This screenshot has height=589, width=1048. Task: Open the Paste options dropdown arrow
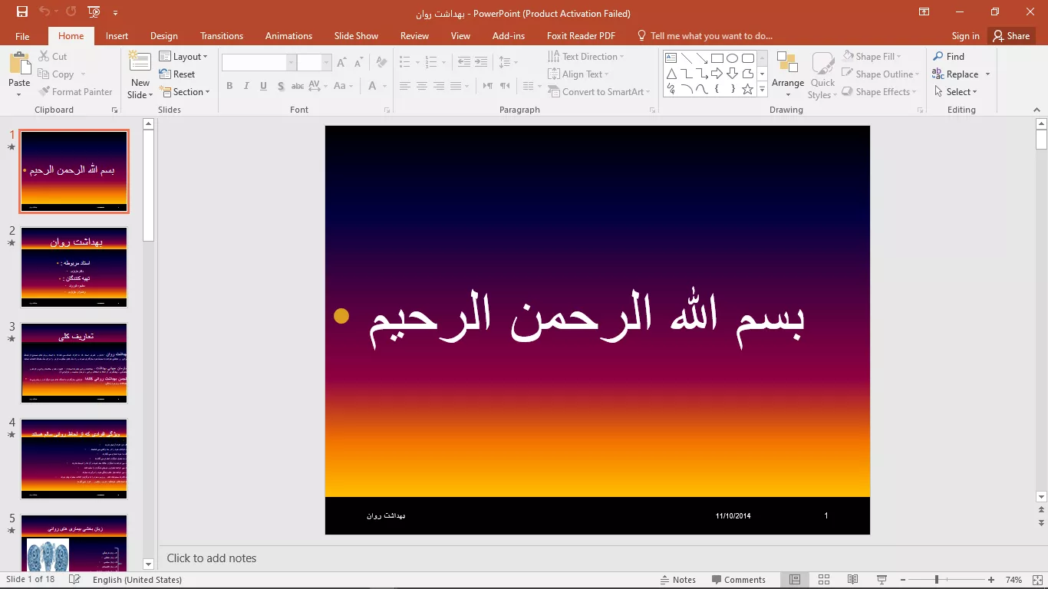[19, 95]
